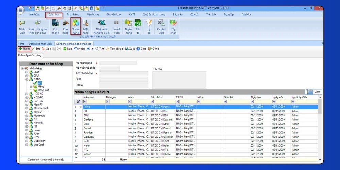Open the Báo cáo ribbon tab

click(x=177, y=15)
